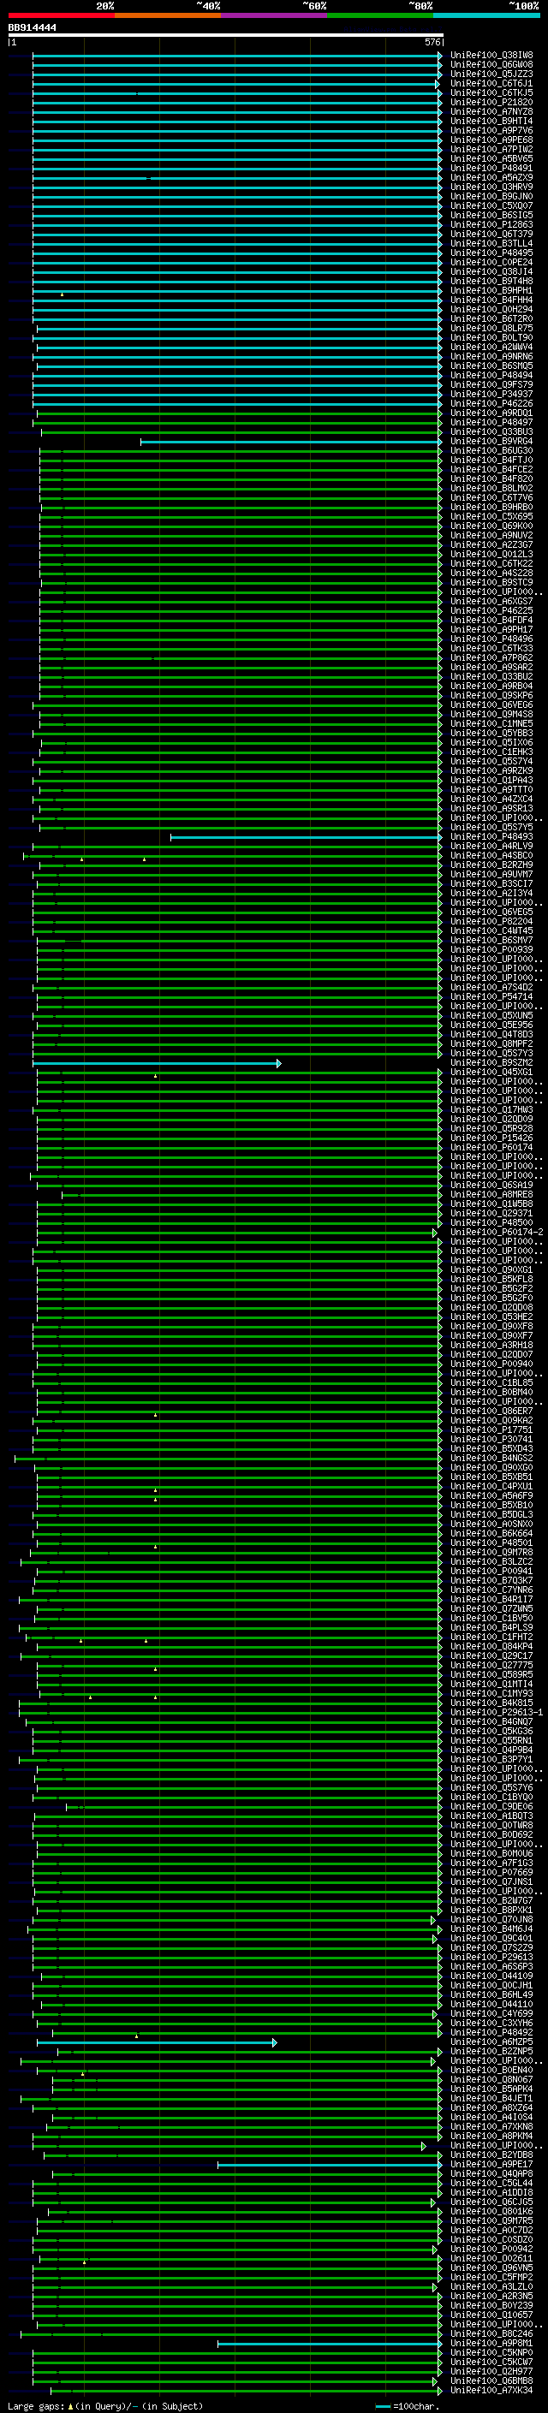Open hit UniRef100_B9GJN0
The image size is (548, 2413).
(x=491, y=196)
